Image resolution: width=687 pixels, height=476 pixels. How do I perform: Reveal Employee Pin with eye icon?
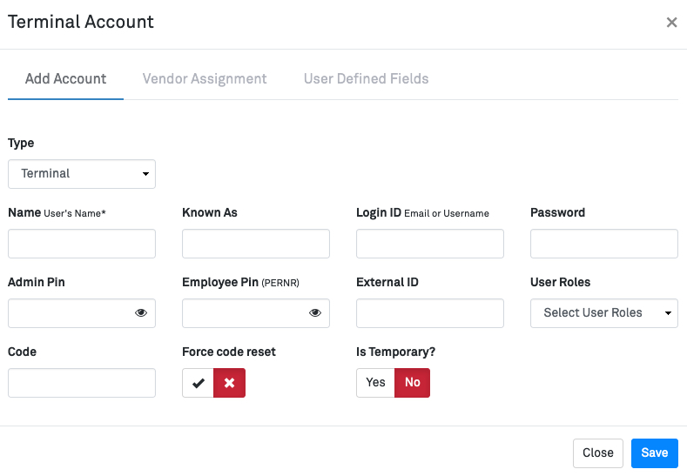315,313
